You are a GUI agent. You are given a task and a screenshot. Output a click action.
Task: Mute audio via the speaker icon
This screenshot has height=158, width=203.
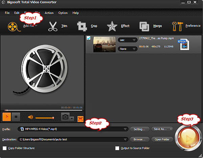coord(30,117)
